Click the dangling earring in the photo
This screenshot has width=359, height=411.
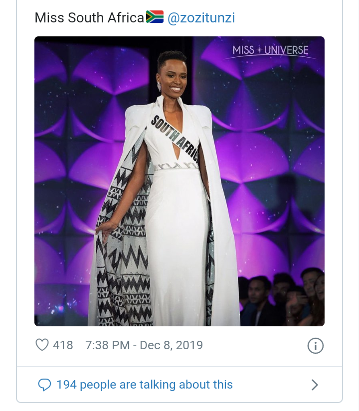coord(159,87)
